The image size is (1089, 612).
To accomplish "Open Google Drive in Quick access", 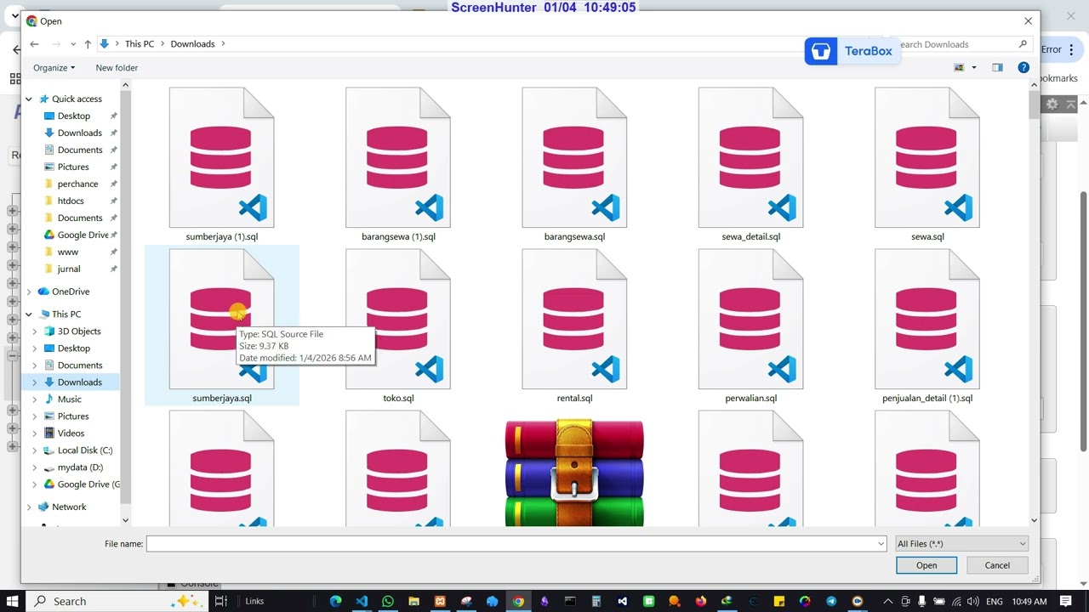I will coord(83,235).
